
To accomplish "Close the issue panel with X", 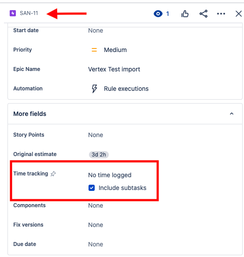I will (x=239, y=14).
